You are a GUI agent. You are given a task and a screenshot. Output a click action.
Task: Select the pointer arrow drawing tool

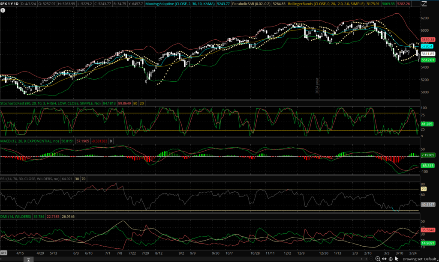coord(397,259)
